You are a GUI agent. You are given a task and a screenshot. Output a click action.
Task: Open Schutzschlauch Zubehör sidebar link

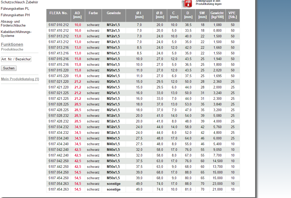click(20, 2)
